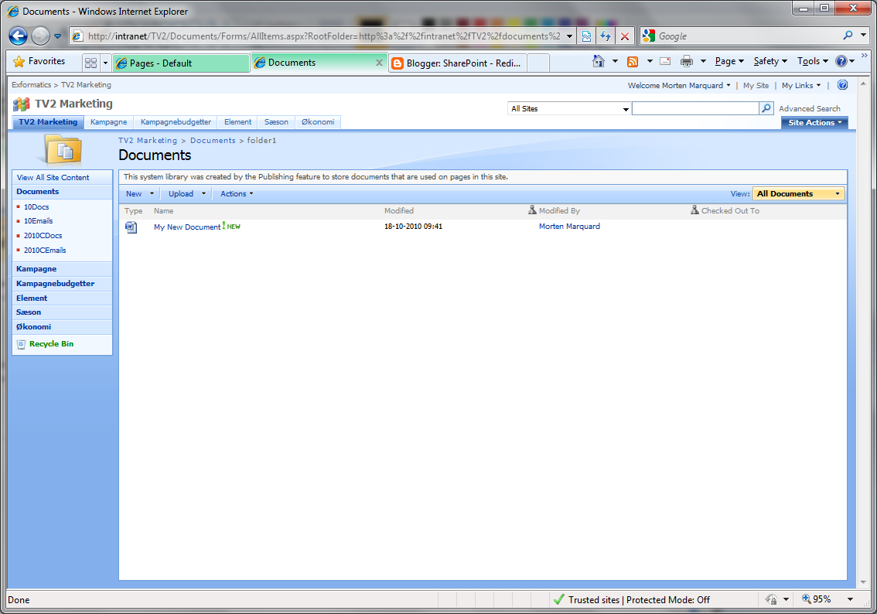Viewport: 877px width, 614px height.
Task: Open the Tools menu
Action: (x=813, y=62)
